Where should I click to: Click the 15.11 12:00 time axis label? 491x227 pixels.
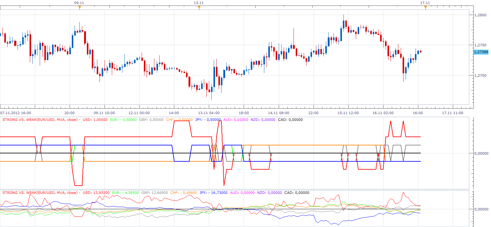pos(348,113)
